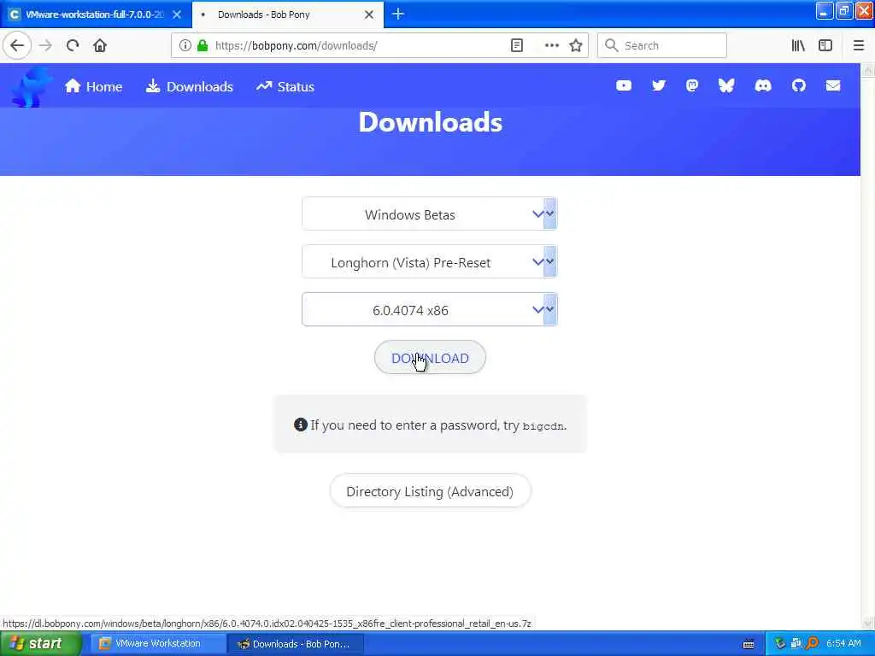This screenshot has height=656, width=875.
Task: Open page actions three-dot menu
Action: (x=551, y=46)
